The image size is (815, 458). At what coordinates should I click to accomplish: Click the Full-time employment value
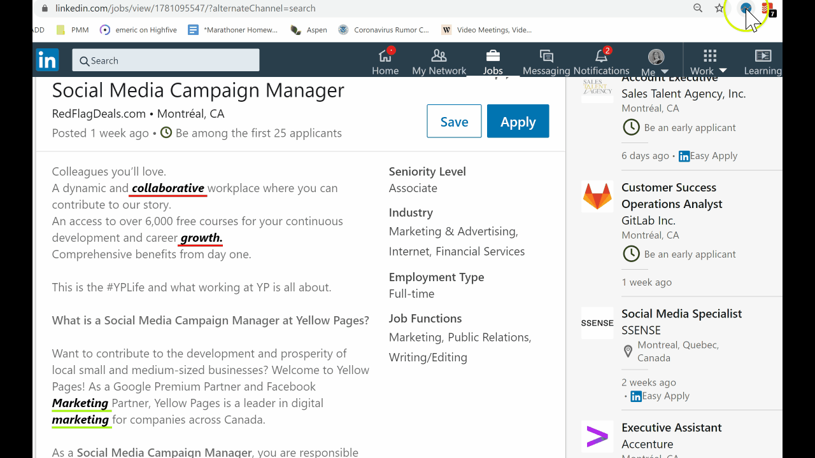[411, 294]
